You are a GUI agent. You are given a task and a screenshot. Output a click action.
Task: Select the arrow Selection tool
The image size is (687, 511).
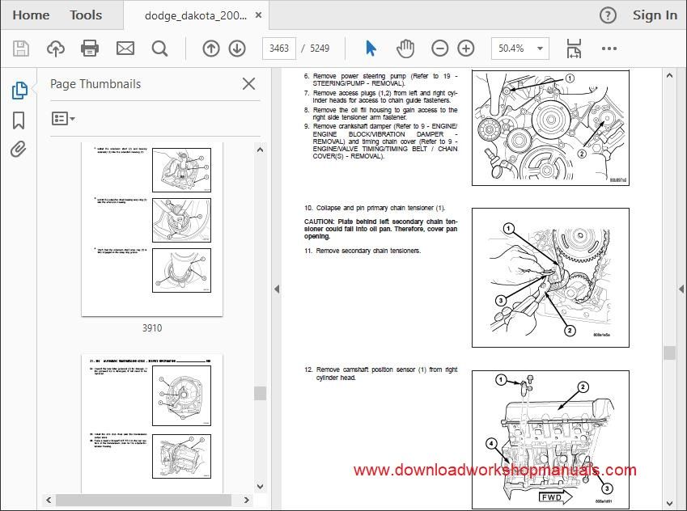pos(371,49)
